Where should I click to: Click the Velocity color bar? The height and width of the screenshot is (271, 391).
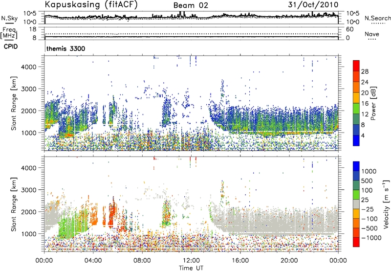[x=356, y=204]
